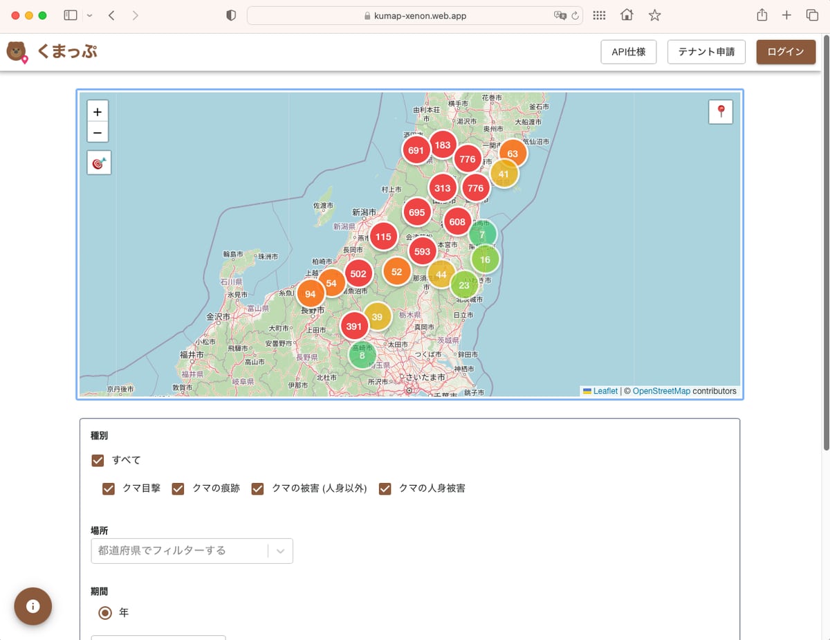Click the dart-and-target icon on the map
This screenshot has width=830, height=640.
coord(98,162)
